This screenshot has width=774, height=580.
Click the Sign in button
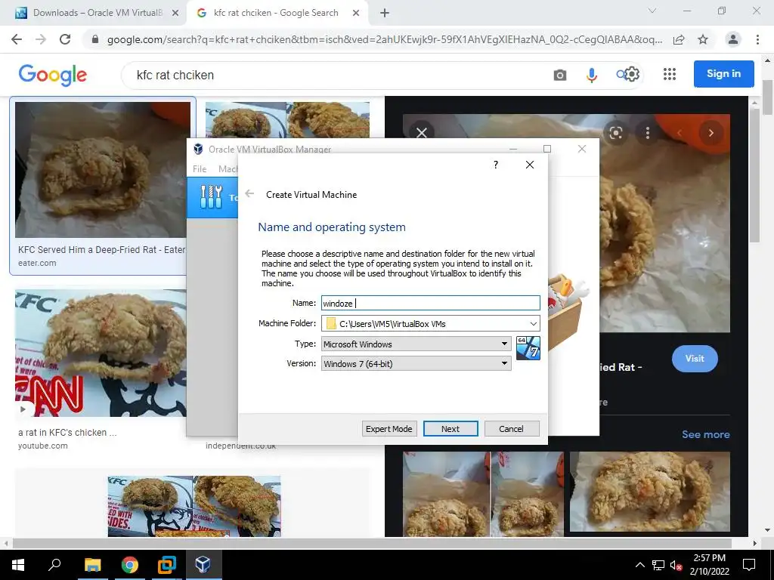723,73
